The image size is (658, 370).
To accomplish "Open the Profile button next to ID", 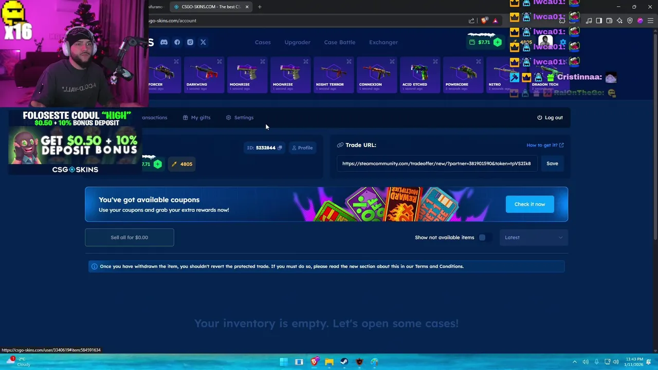I will [x=302, y=147].
